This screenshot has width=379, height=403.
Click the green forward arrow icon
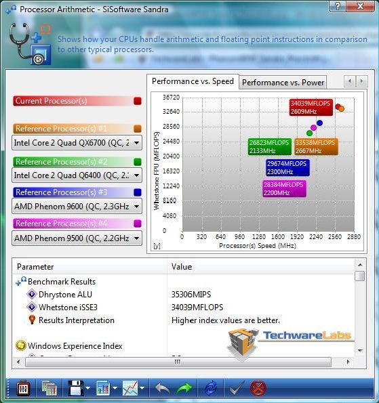(184, 388)
